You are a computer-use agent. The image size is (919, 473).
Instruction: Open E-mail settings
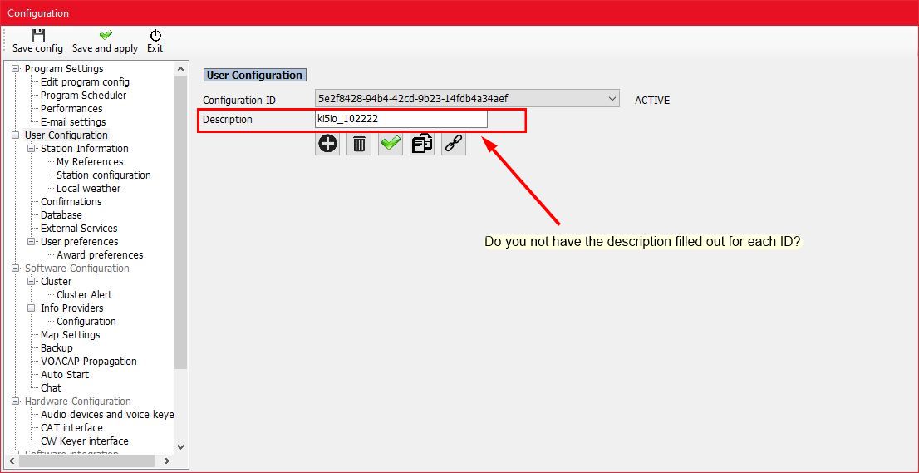click(73, 122)
